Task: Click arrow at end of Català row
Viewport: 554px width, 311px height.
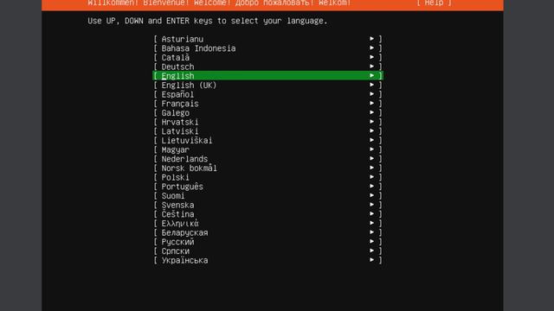Action: pyautogui.click(x=371, y=57)
